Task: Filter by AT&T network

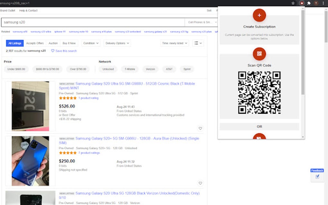Action: [x=169, y=69]
